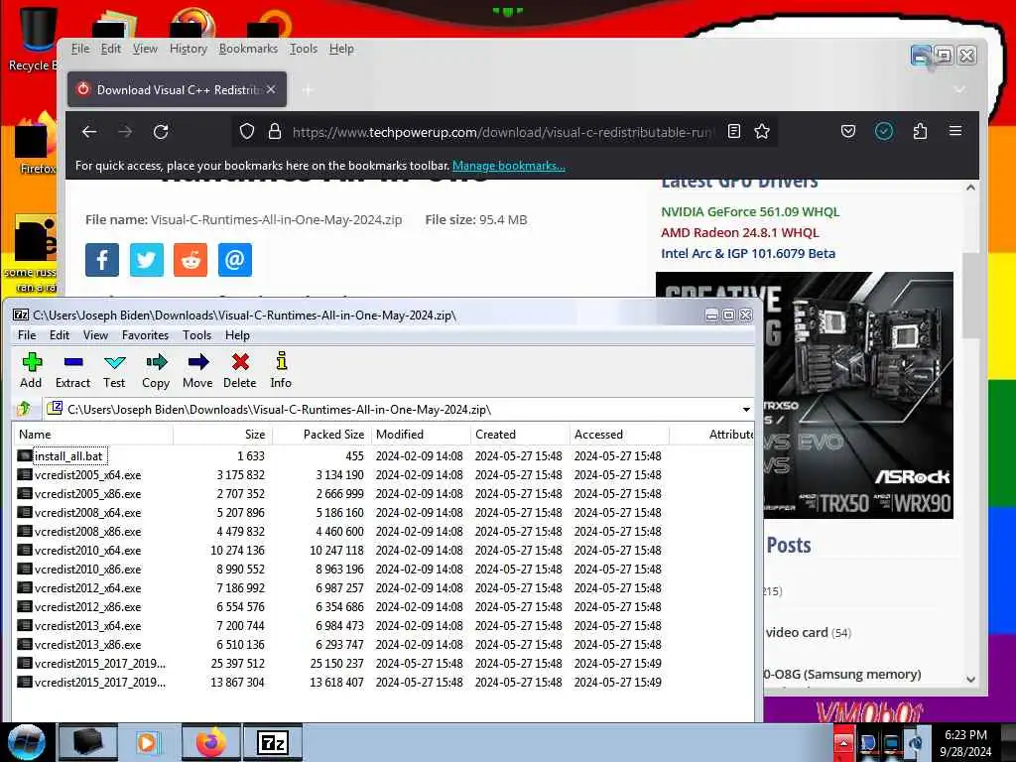Open the Pocket save icon in Firefox
1016x762 pixels.
coord(848,132)
